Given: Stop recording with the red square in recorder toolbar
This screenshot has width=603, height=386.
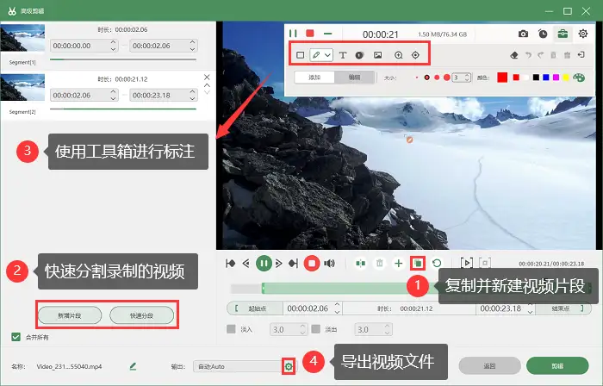Looking at the screenshot, I should pyautogui.click(x=310, y=34).
